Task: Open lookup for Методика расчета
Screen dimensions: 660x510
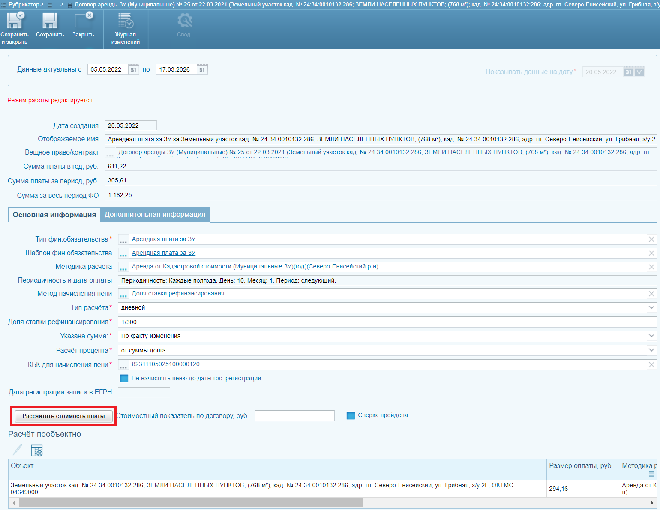Action: [x=123, y=267]
